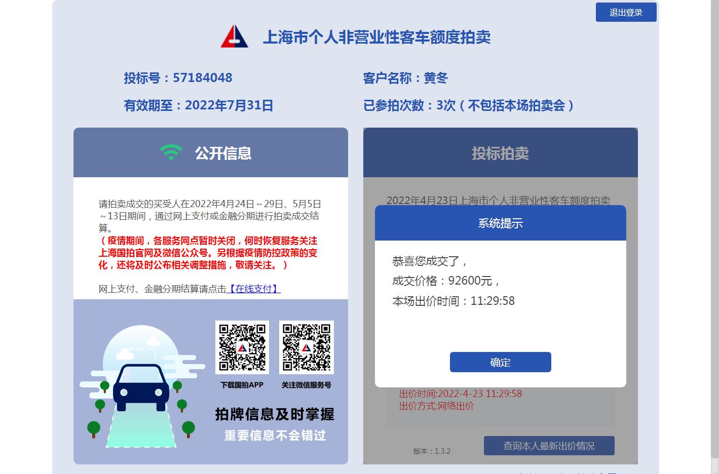The image size is (719, 474).
Task: Click the green Wi-Fi signal icon
Action: pos(171,152)
